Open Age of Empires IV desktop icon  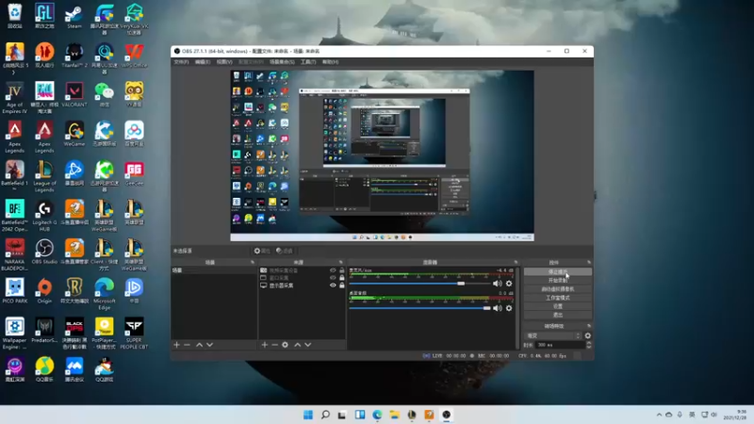click(14, 98)
